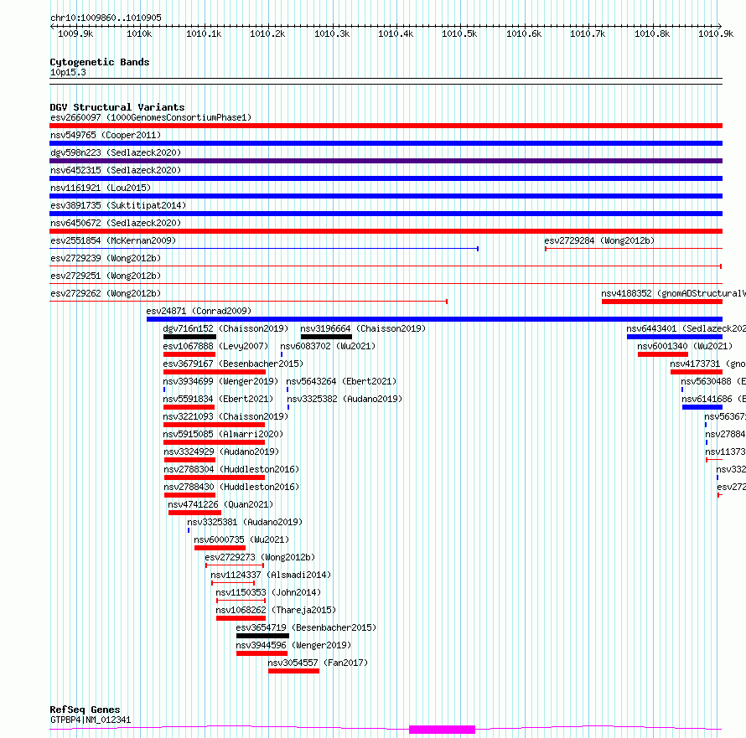Viewport: 746px width, 738px height.
Task: Click nsv1124337 (Alsmadi2014) variant label
Action: point(271,575)
